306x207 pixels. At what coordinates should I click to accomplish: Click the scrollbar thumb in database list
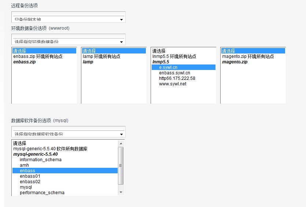pyautogui.click(x=121, y=165)
